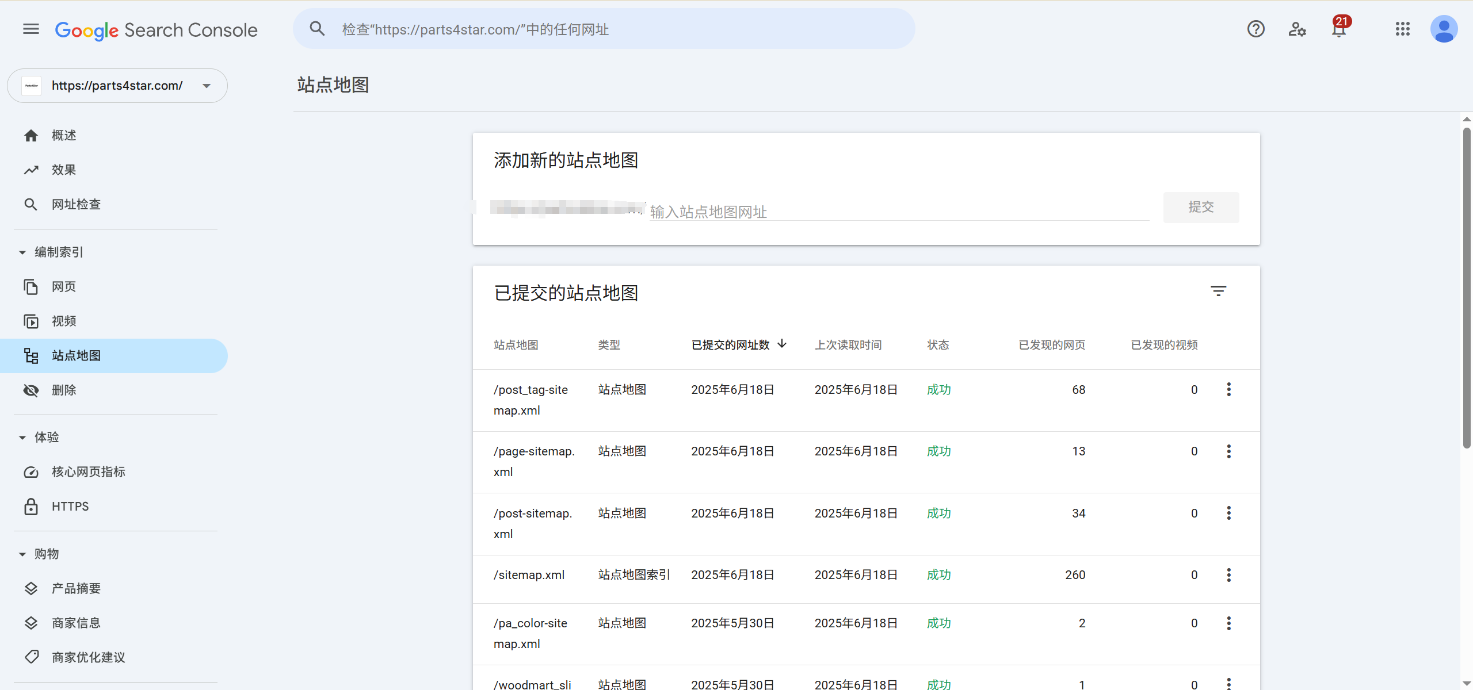
Task: Select the HTTPS padlock item
Action: pyautogui.click(x=70, y=506)
